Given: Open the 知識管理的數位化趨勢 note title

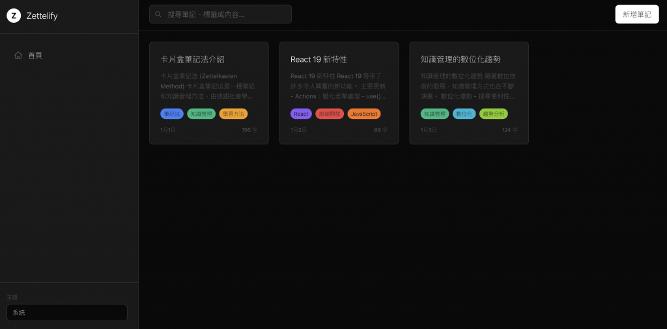Looking at the screenshot, I should click(x=461, y=59).
